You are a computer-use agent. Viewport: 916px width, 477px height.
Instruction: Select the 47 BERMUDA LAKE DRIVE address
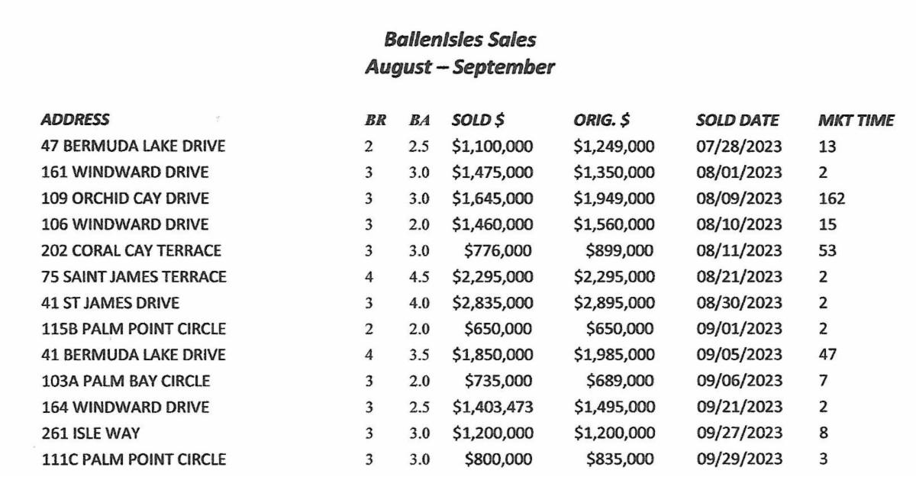pos(133,146)
